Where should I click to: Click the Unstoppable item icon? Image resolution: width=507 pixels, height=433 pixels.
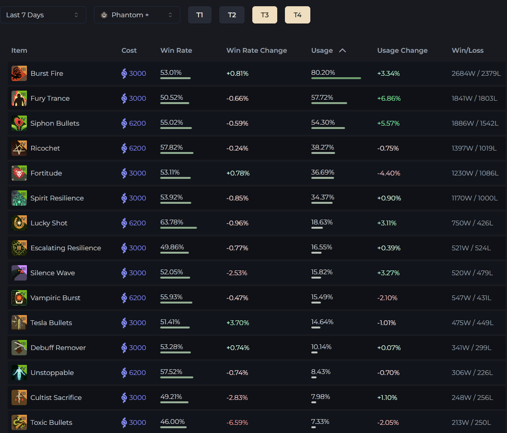click(x=19, y=373)
